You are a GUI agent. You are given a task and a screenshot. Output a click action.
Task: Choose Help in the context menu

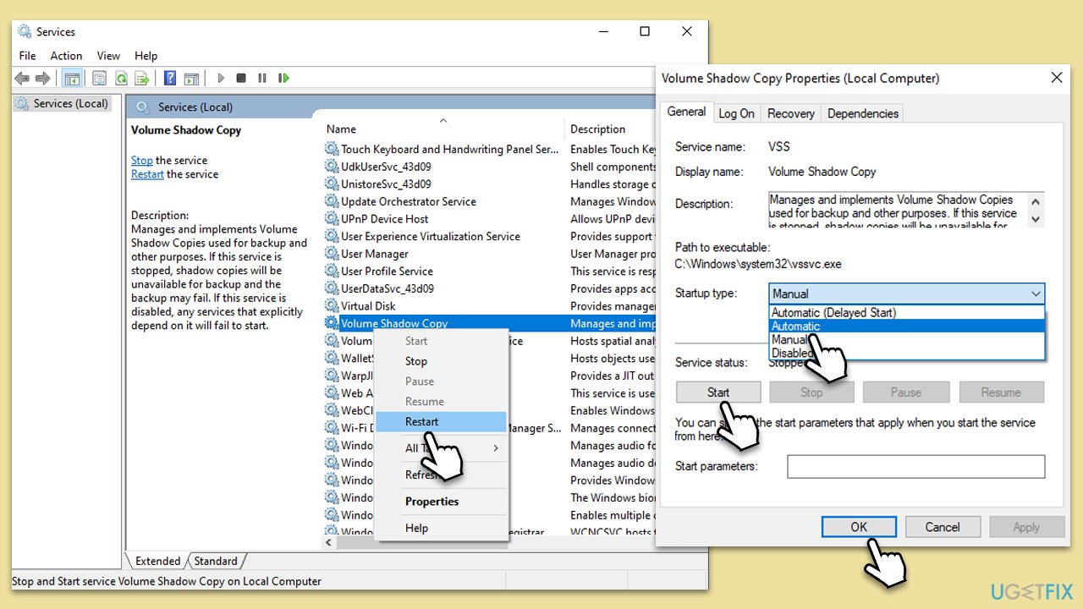tap(440, 529)
